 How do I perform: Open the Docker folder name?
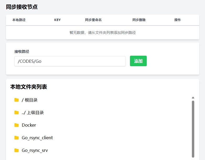29,125
